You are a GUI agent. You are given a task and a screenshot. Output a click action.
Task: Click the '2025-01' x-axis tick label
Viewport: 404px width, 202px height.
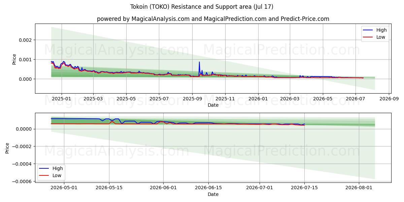[x=61, y=99]
